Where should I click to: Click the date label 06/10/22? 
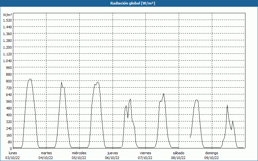(112, 158)
